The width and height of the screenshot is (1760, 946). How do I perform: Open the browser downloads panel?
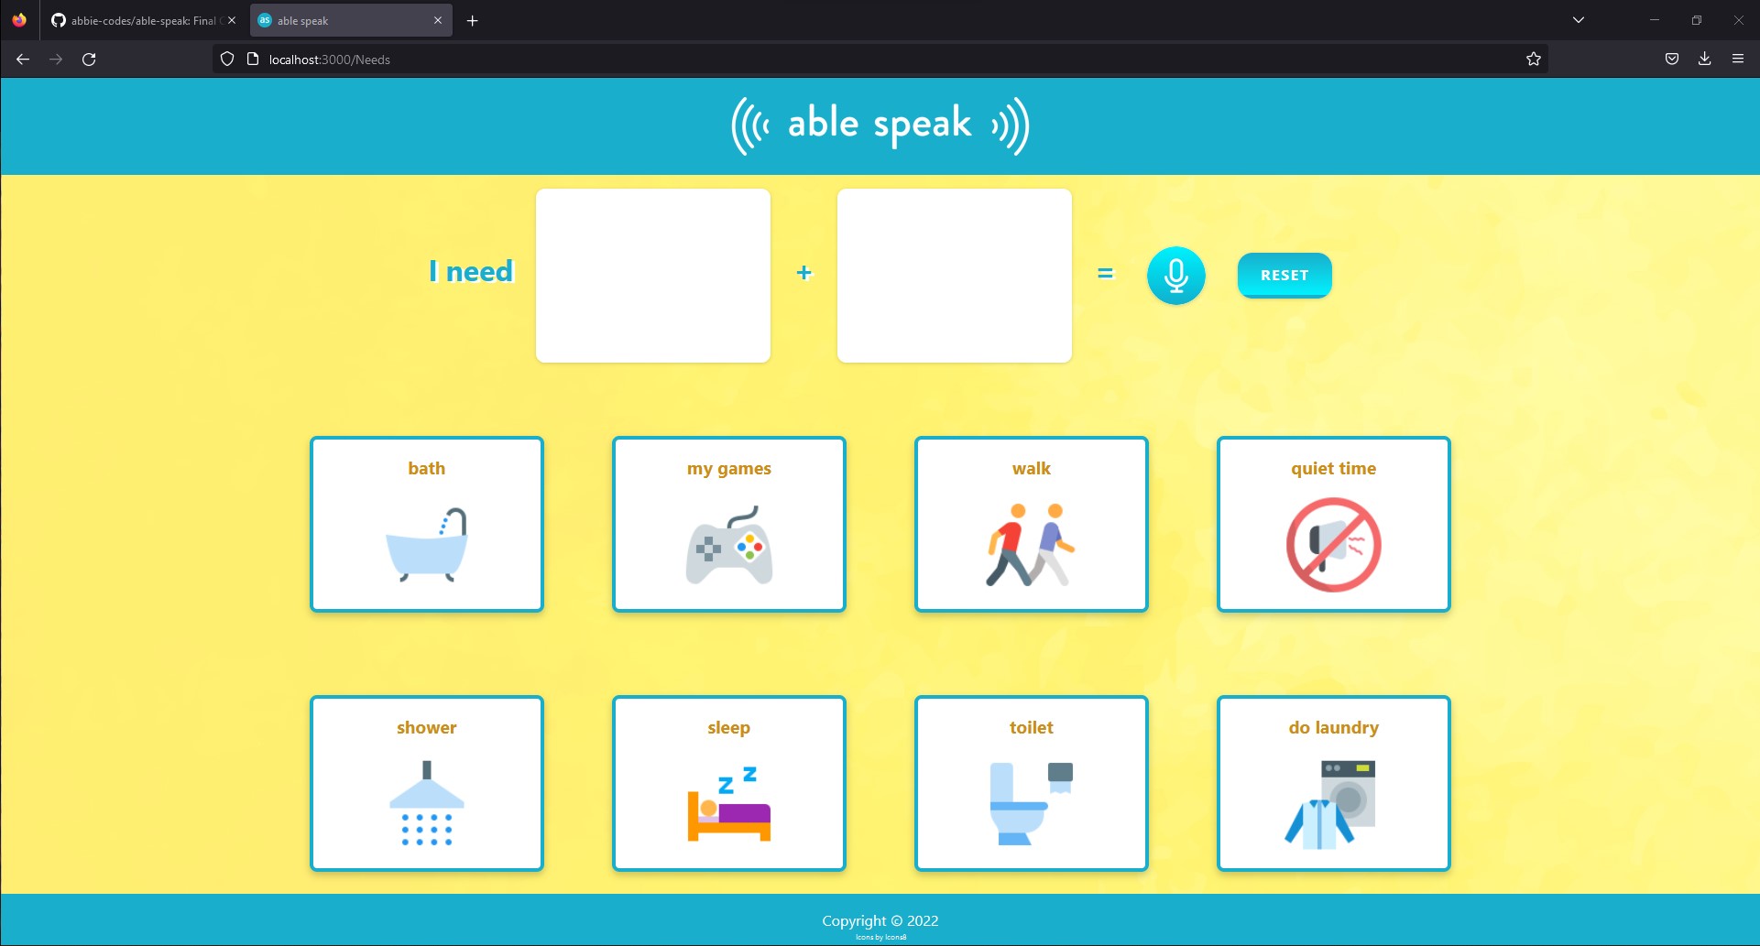click(x=1705, y=60)
